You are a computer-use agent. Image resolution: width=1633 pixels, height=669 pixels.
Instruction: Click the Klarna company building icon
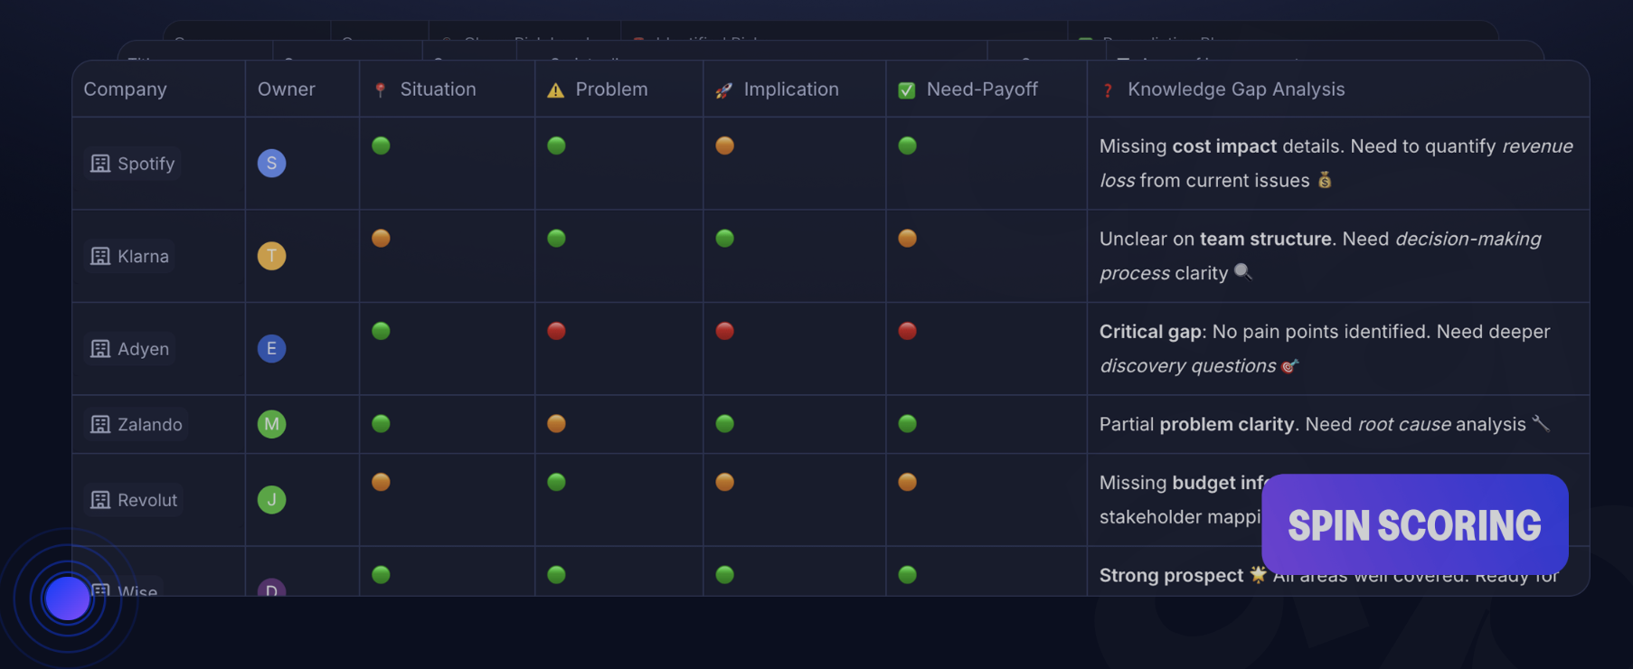(x=100, y=257)
